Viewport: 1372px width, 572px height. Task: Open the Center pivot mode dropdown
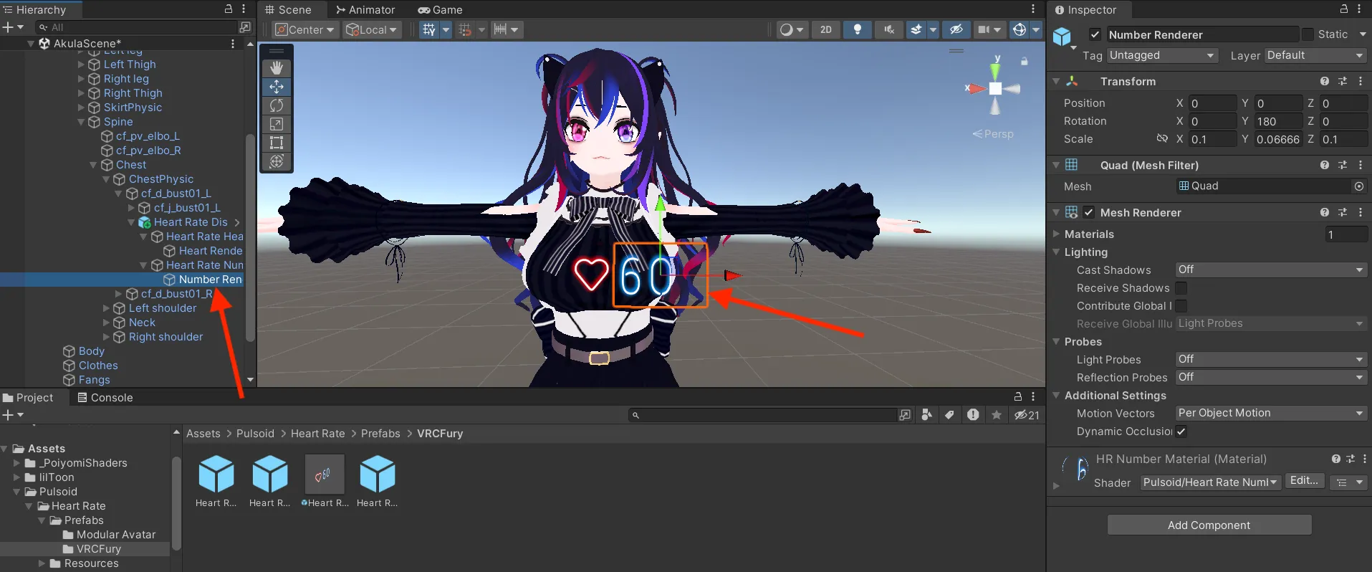pyautogui.click(x=305, y=29)
